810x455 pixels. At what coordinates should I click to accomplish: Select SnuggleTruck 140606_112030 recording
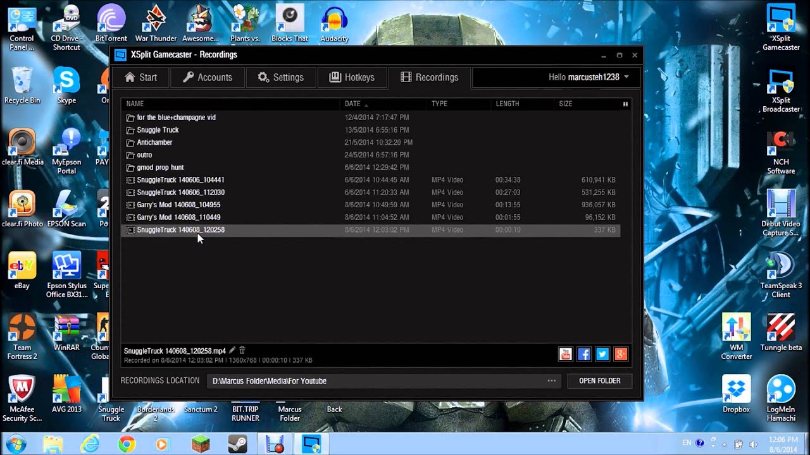(370, 192)
